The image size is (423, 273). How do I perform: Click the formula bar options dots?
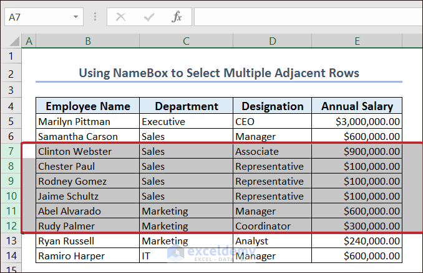pos(95,17)
